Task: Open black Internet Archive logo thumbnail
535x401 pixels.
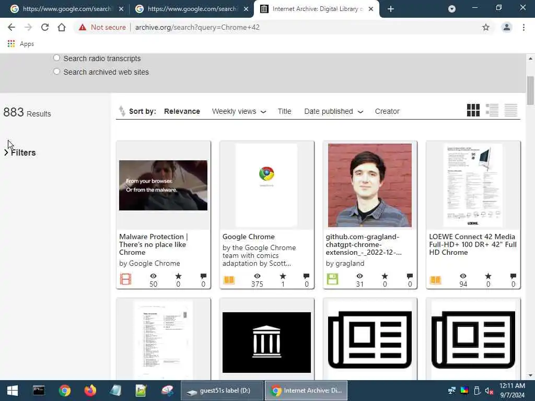Action: (266, 342)
